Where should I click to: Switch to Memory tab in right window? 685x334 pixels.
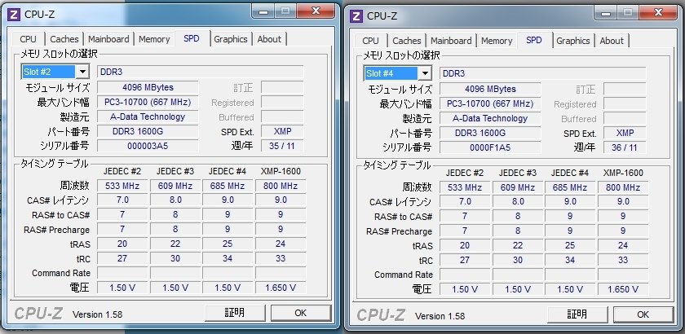[497, 41]
